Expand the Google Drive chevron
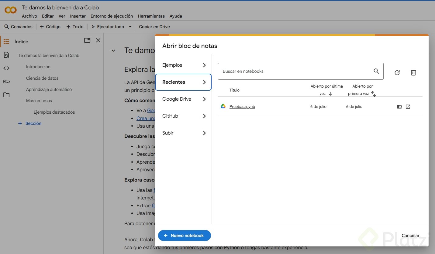The width and height of the screenshot is (435, 254). tap(204, 99)
